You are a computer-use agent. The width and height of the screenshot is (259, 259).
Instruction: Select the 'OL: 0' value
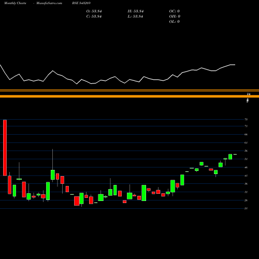[175, 22]
